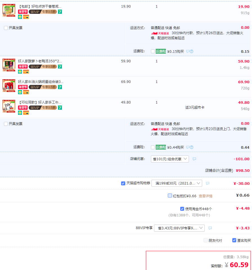
Task: Tick the ¥0.44 运费险 checkbox
Action: pos(153,147)
